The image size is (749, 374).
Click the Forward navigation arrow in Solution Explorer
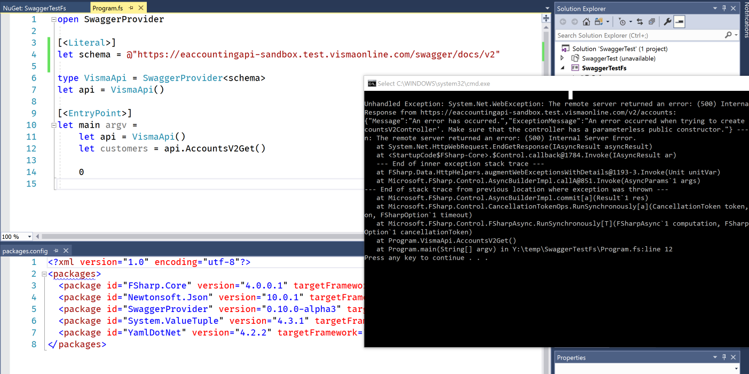click(x=575, y=21)
